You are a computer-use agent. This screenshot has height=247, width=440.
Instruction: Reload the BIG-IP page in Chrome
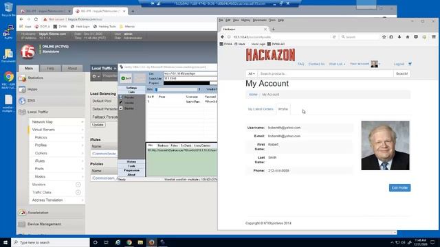[36, 19]
